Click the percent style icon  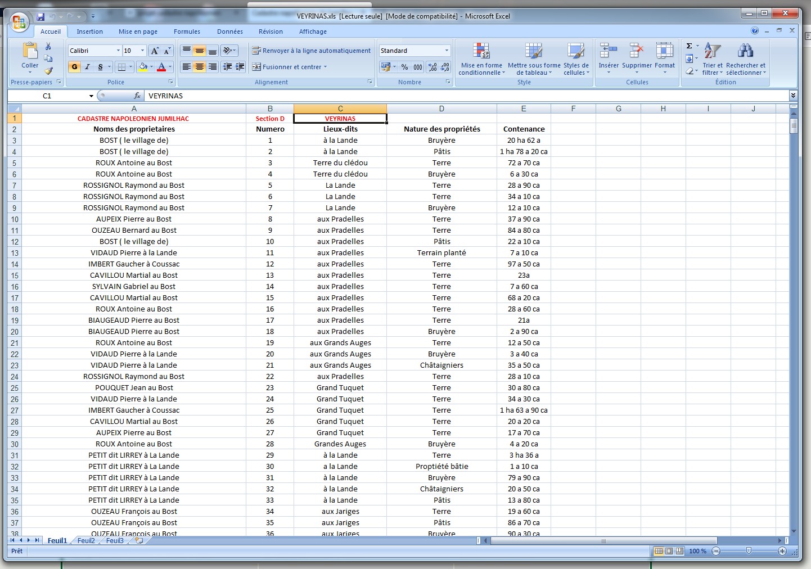(x=404, y=67)
